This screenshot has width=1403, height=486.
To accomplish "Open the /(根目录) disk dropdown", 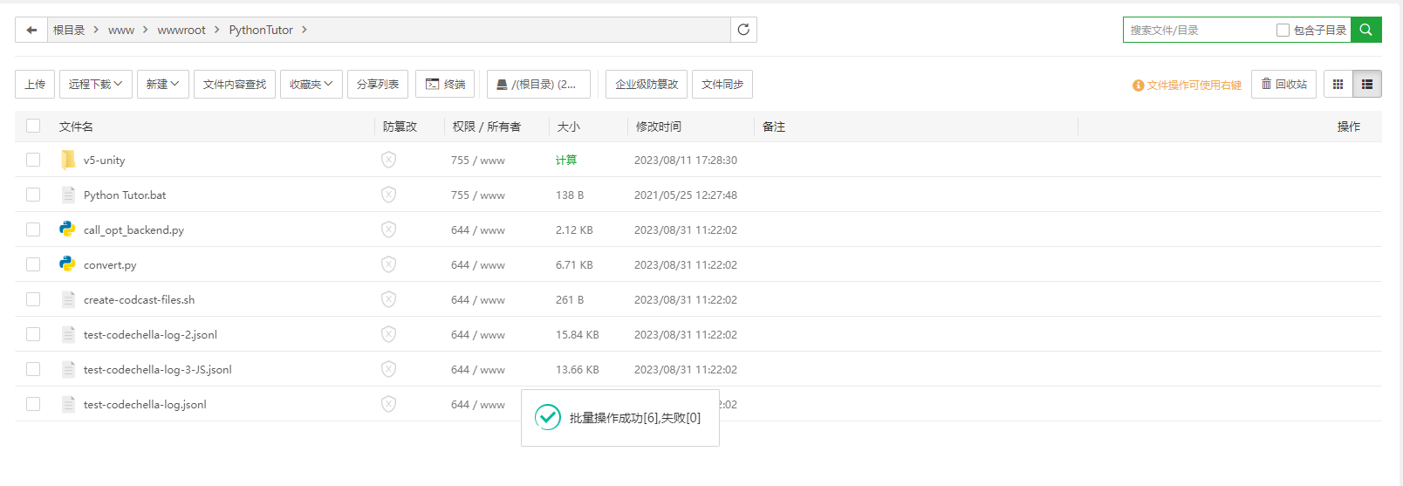I will (538, 85).
